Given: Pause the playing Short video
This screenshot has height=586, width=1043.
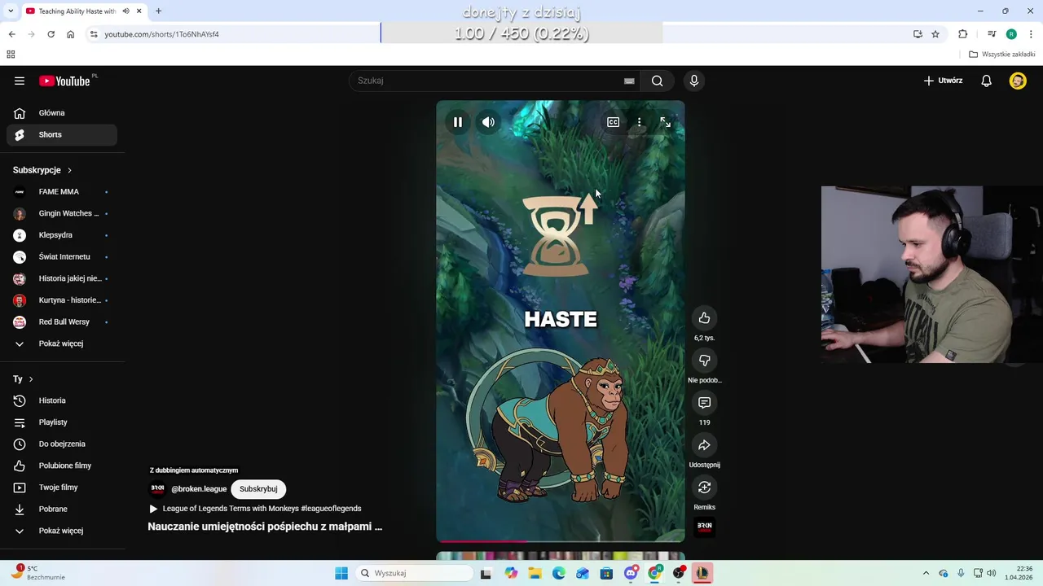Looking at the screenshot, I should (458, 122).
